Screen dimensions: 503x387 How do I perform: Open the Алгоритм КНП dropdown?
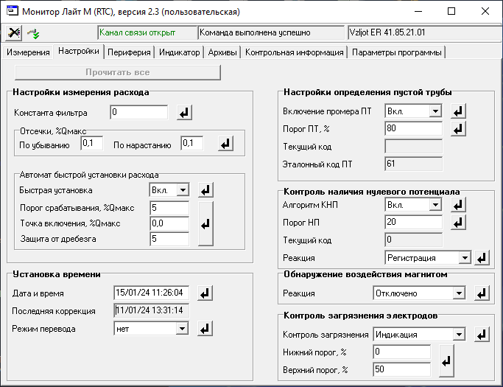(436, 205)
